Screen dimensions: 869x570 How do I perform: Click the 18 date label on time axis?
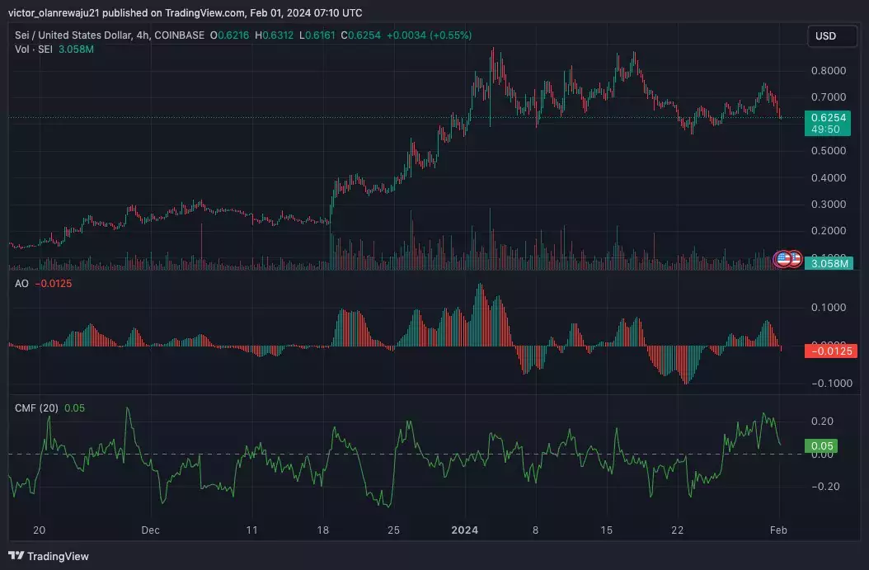322,530
